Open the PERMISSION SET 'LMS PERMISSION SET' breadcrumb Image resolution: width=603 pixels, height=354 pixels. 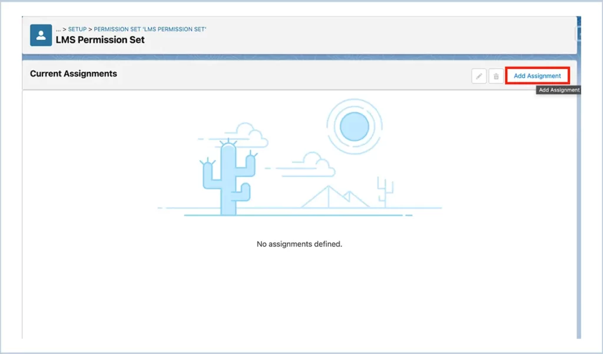(x=150, y=29)
